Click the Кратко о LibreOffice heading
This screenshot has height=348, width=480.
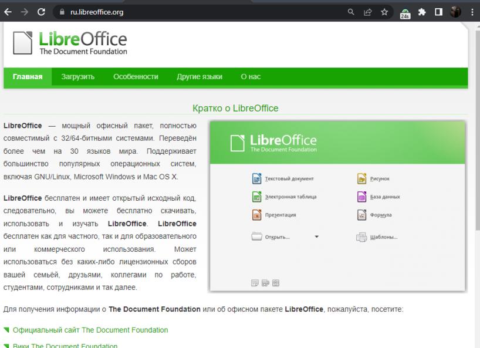click(235, 108)
